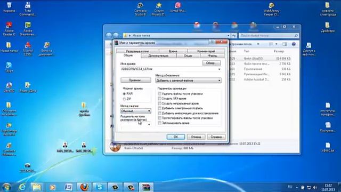Screen dimensions: 341x192
Task: Open the Explorer view options dropdown arrow
Action: coord(276,44)
